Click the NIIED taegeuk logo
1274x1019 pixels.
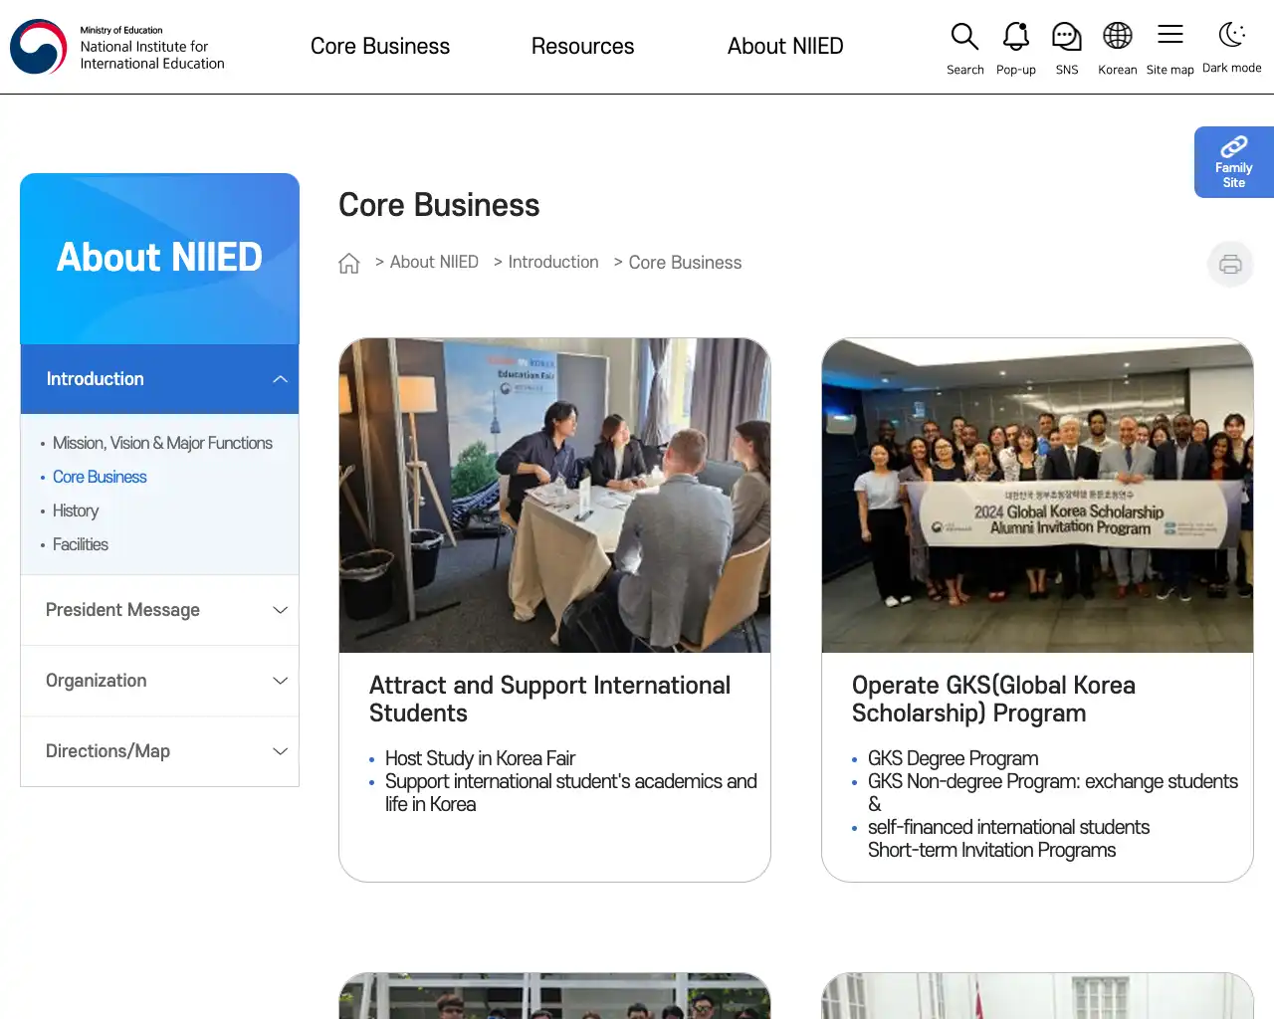pyautogui.click(x=39, y=47)
